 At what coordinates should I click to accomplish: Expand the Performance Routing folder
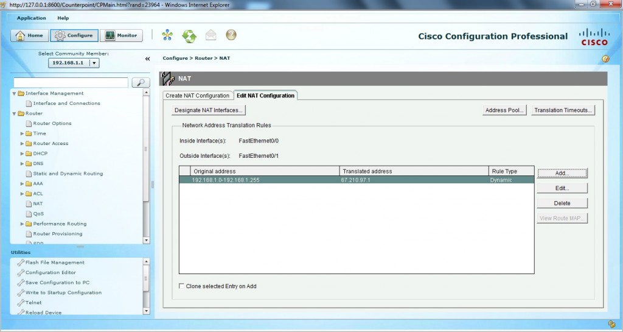click(x=23, y=224)
